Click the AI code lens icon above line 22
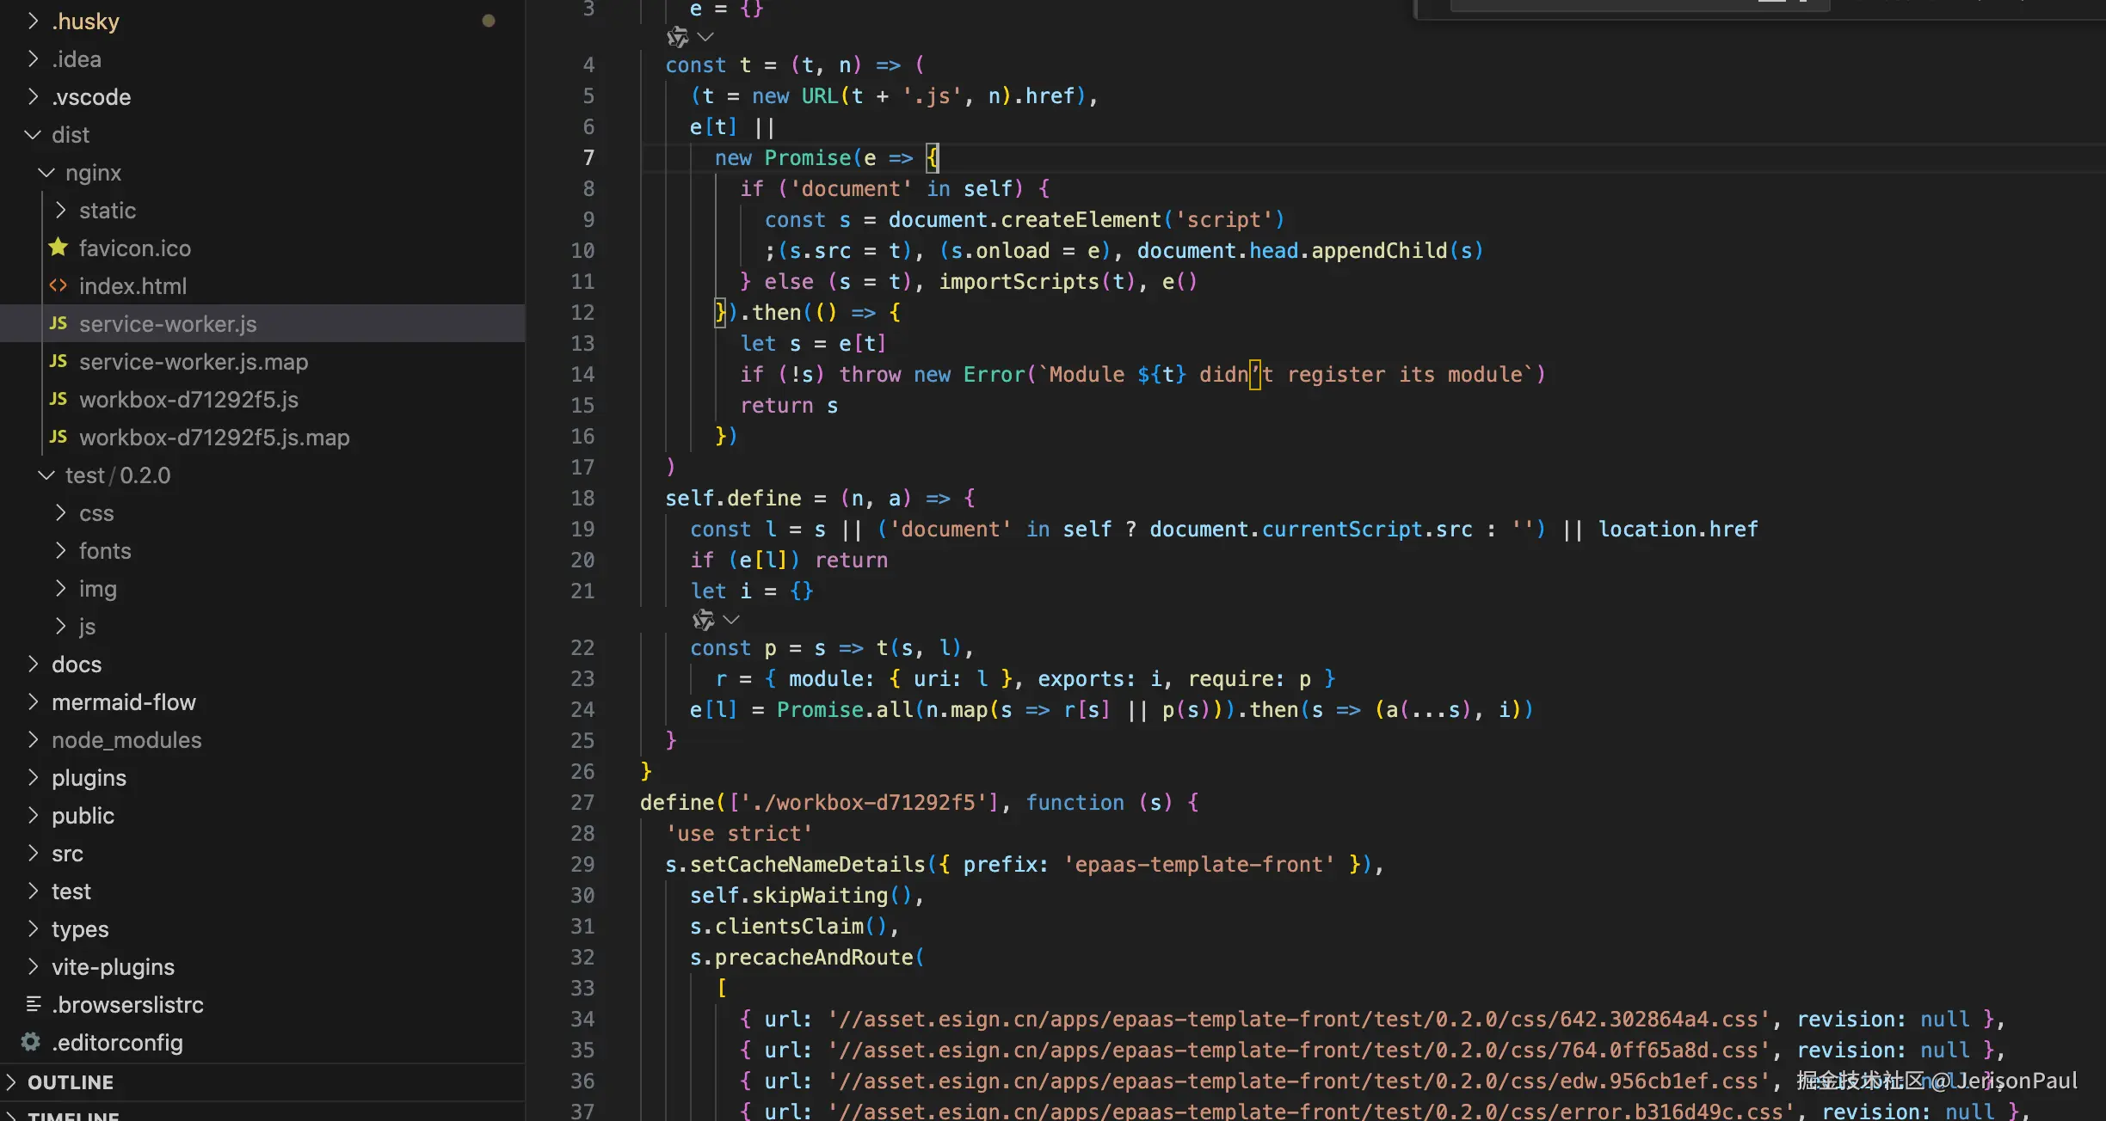The image size is (2106, 1121). tap(703, 619)
